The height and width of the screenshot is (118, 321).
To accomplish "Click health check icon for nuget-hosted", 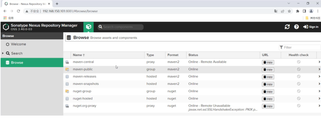I will pyautogui.click(x=298, y=99).
